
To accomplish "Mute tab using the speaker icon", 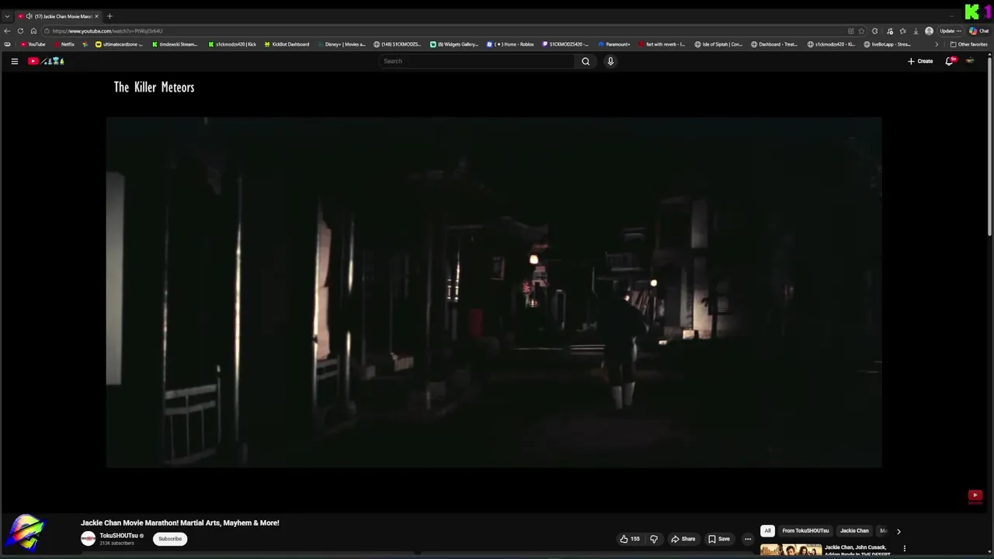I will 30,16.
